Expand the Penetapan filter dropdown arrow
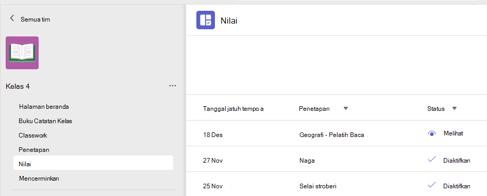487x196 pixels. click(346, 108)
